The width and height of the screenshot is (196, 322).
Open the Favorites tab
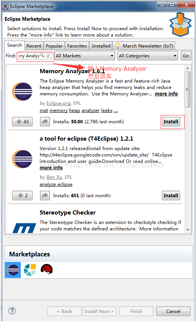pyautogui.click(x=77, y=46)
